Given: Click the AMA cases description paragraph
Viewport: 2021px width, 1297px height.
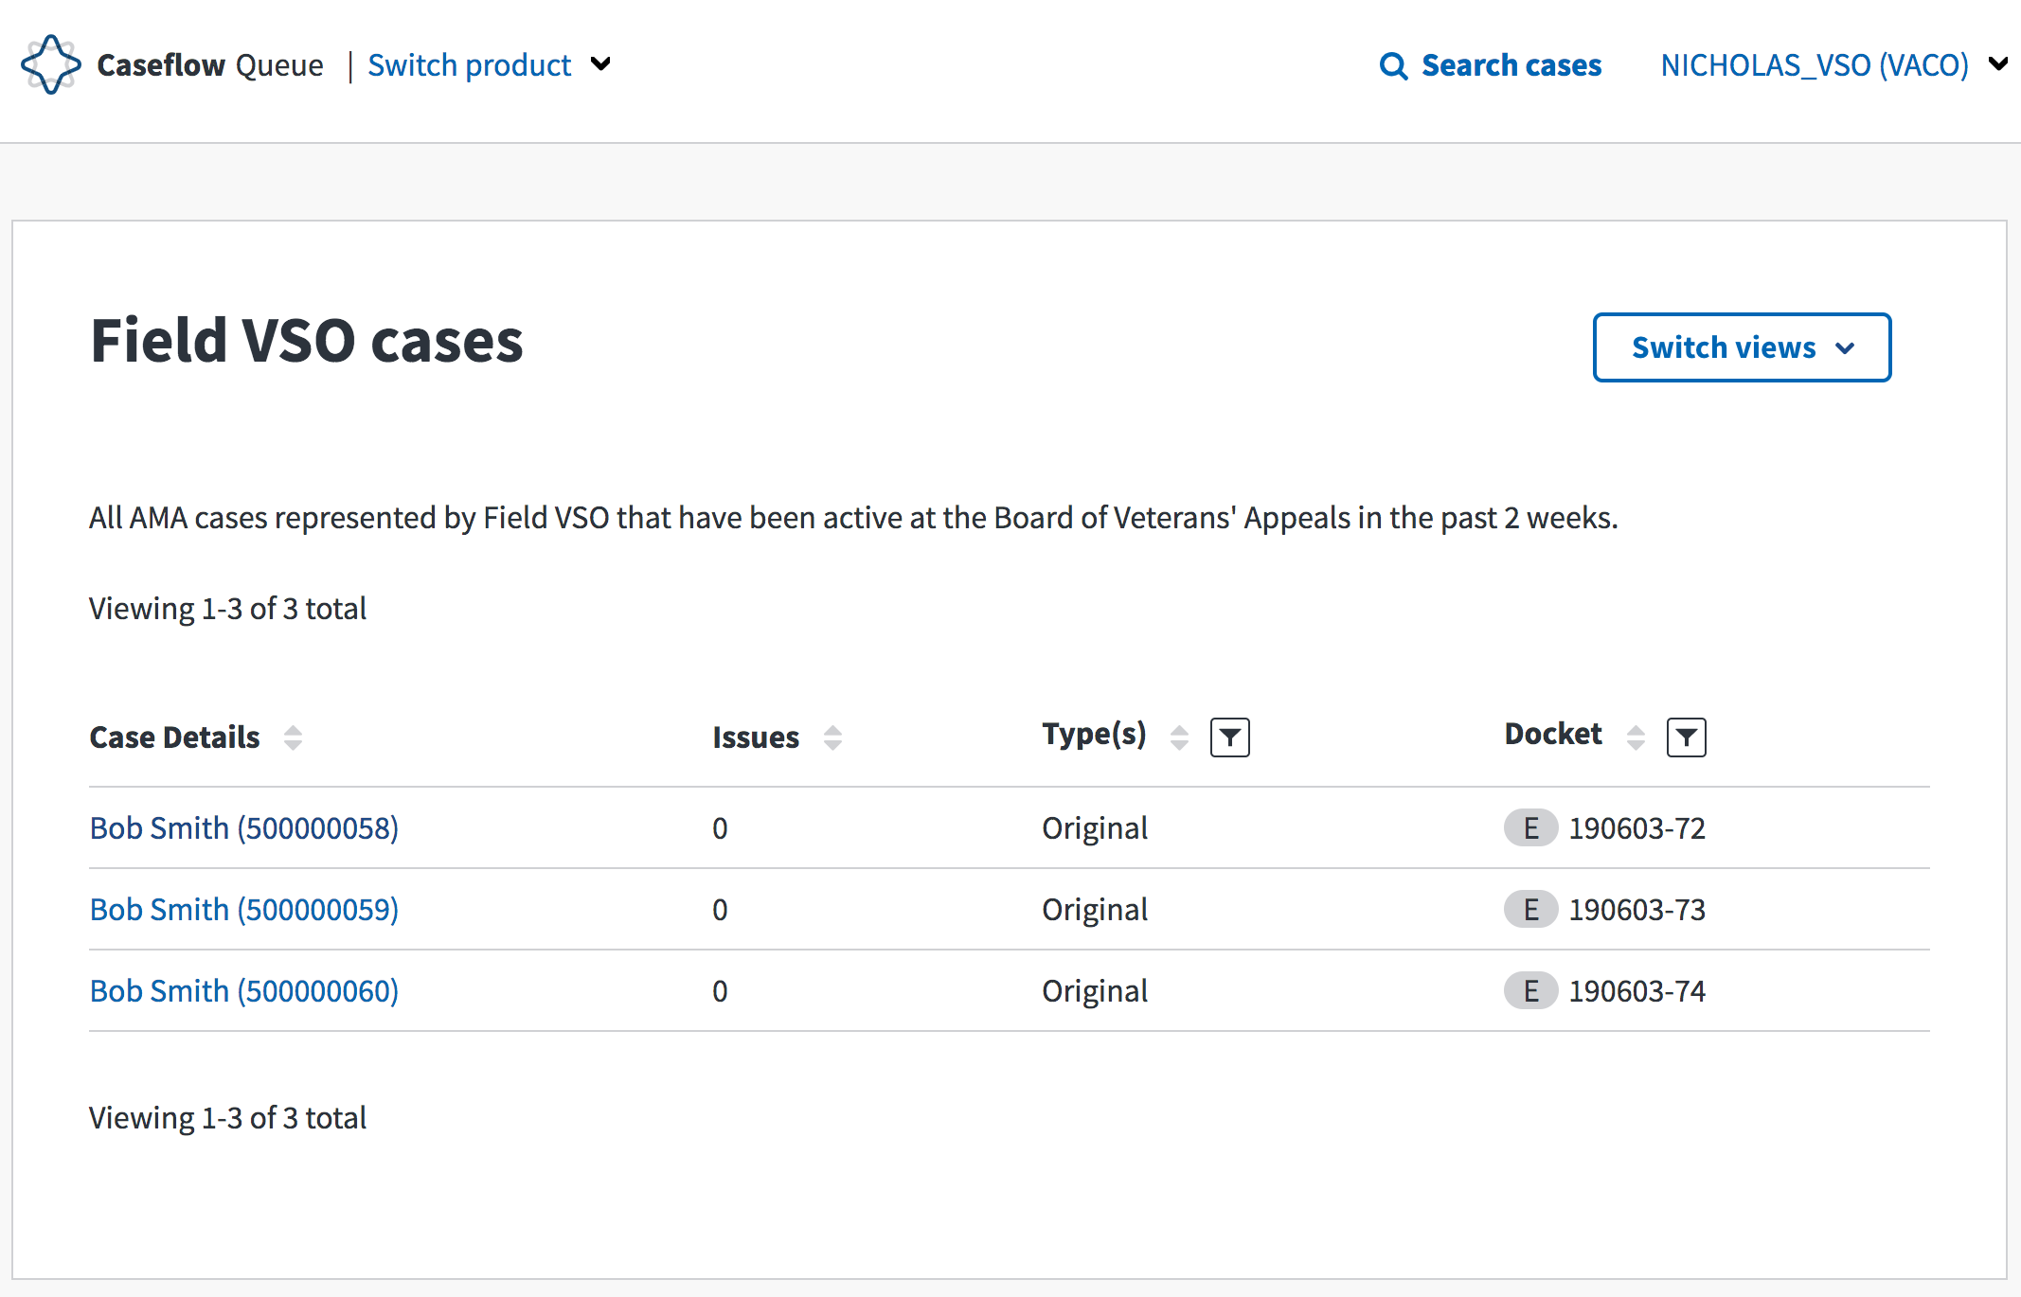Looking at the screenshot, I should coord(853,518).
